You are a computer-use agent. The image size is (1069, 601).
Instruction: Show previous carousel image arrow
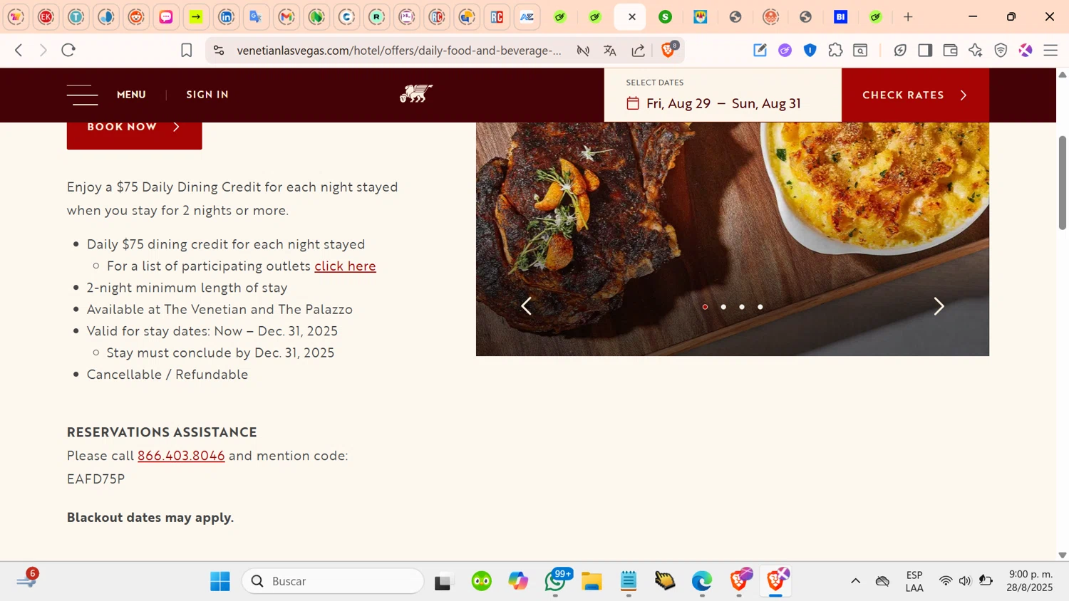click(x=526, y=306)
